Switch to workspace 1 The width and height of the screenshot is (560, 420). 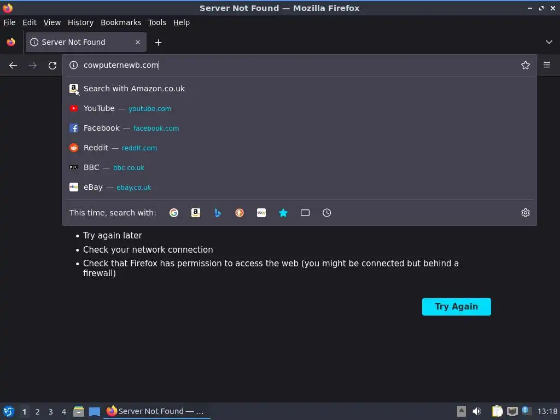(x=24, y=412)
